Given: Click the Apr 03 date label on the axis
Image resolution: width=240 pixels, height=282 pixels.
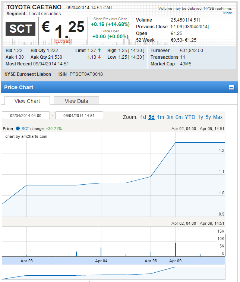Looking at the screenshot, I should coord(26,261).
